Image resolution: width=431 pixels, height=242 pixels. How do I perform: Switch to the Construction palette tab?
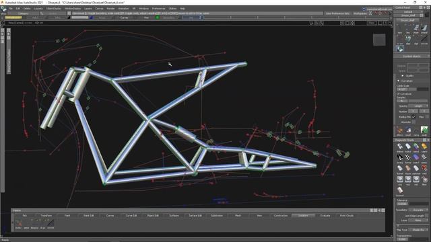pos(281,216)
